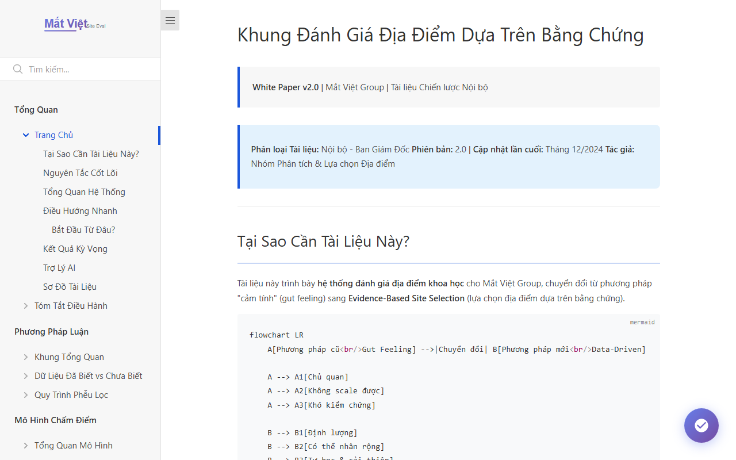Click the Tổng Quan section header
736x460 pixels.
point(36,110)
